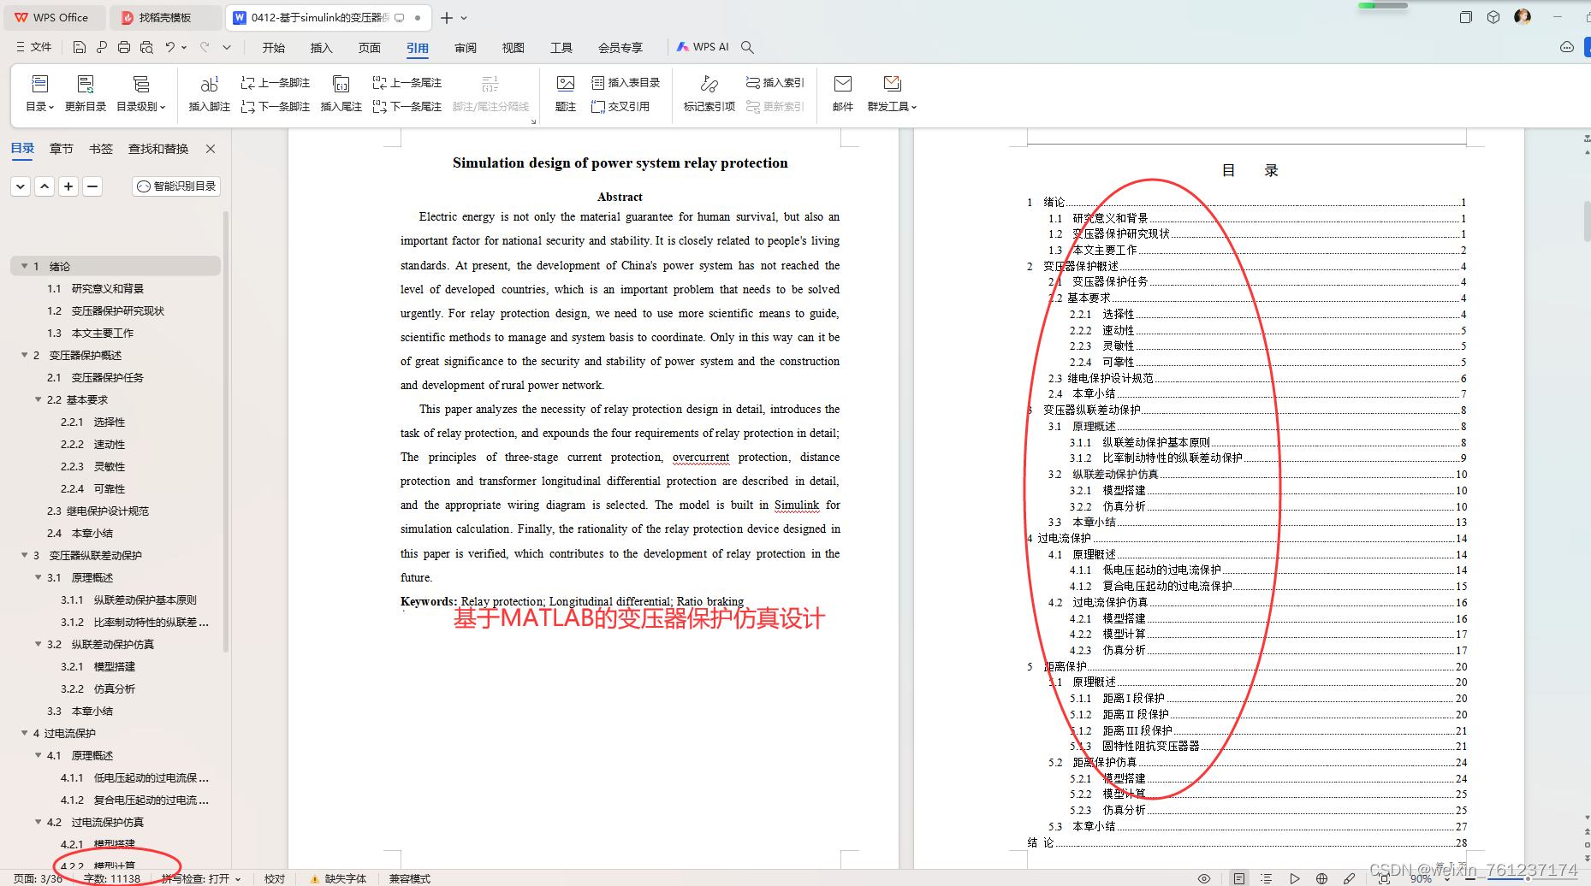The image size is (1591, 886).
Task: Click 插入表目录 to insert table of figures
Action: pos(626,83)
